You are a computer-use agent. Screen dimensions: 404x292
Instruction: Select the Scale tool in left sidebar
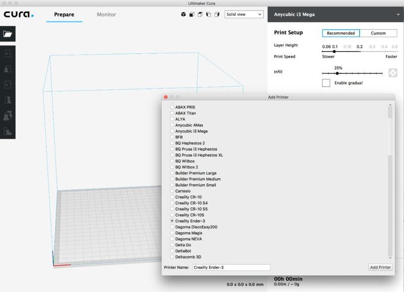point(8,69)
